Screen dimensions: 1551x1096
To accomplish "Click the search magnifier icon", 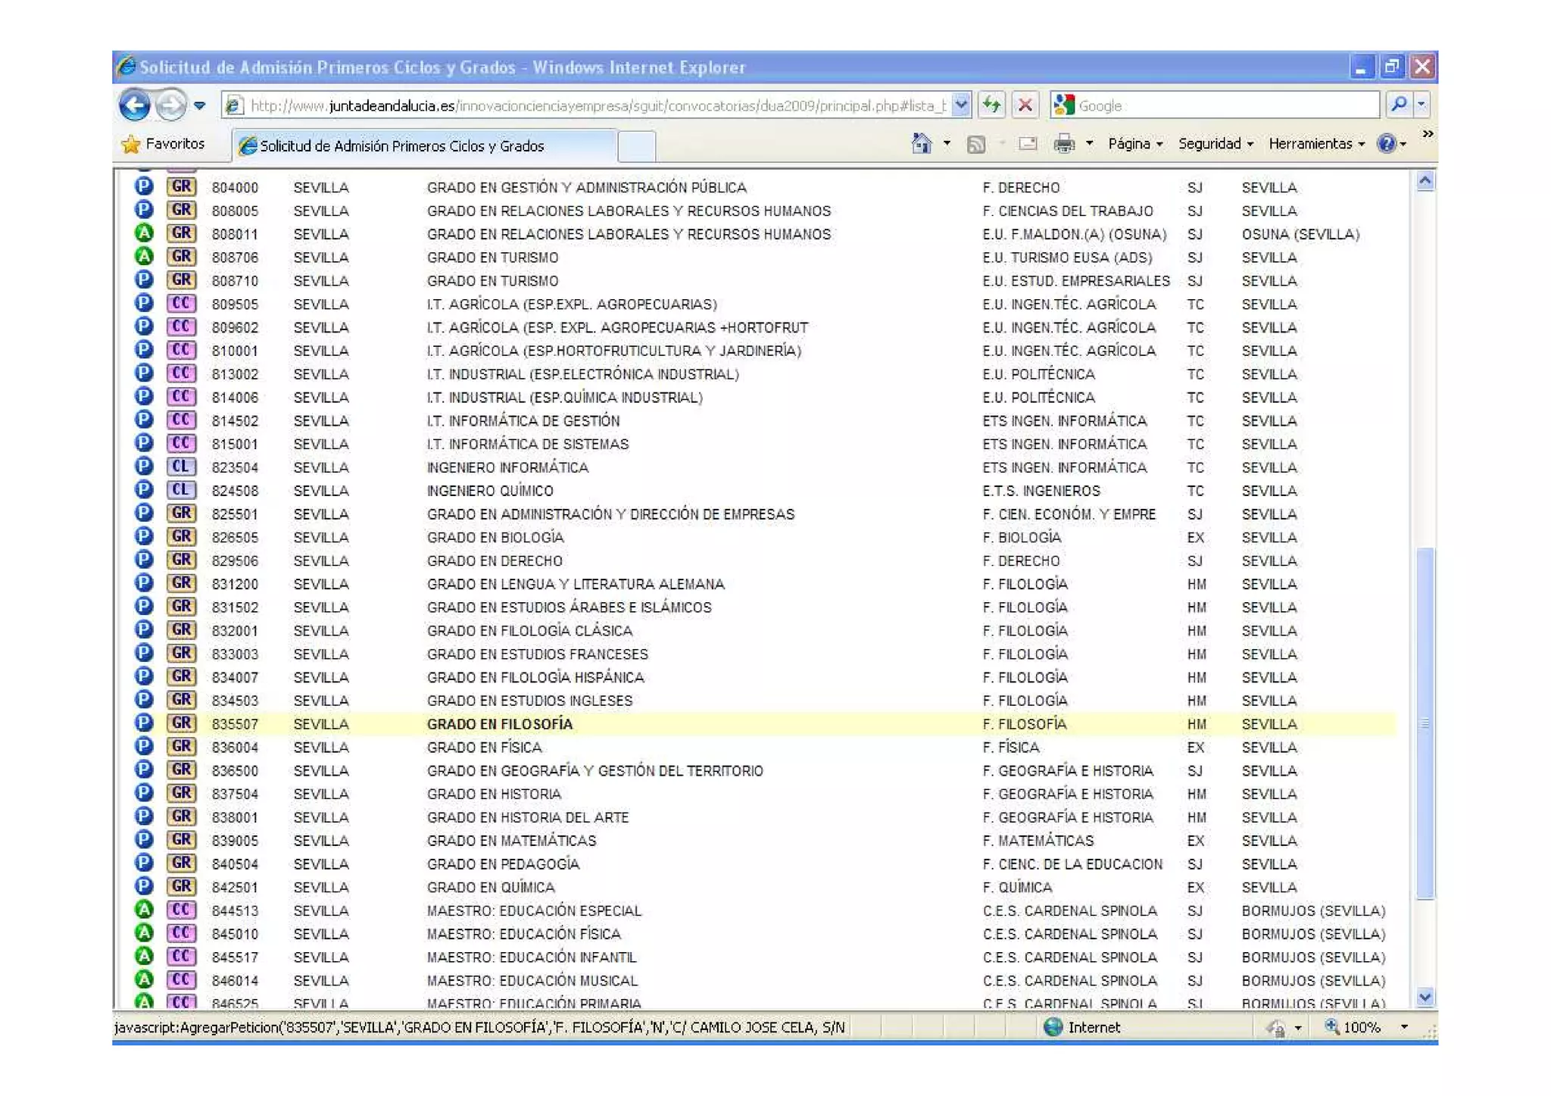I will (x=1399, y=105).
